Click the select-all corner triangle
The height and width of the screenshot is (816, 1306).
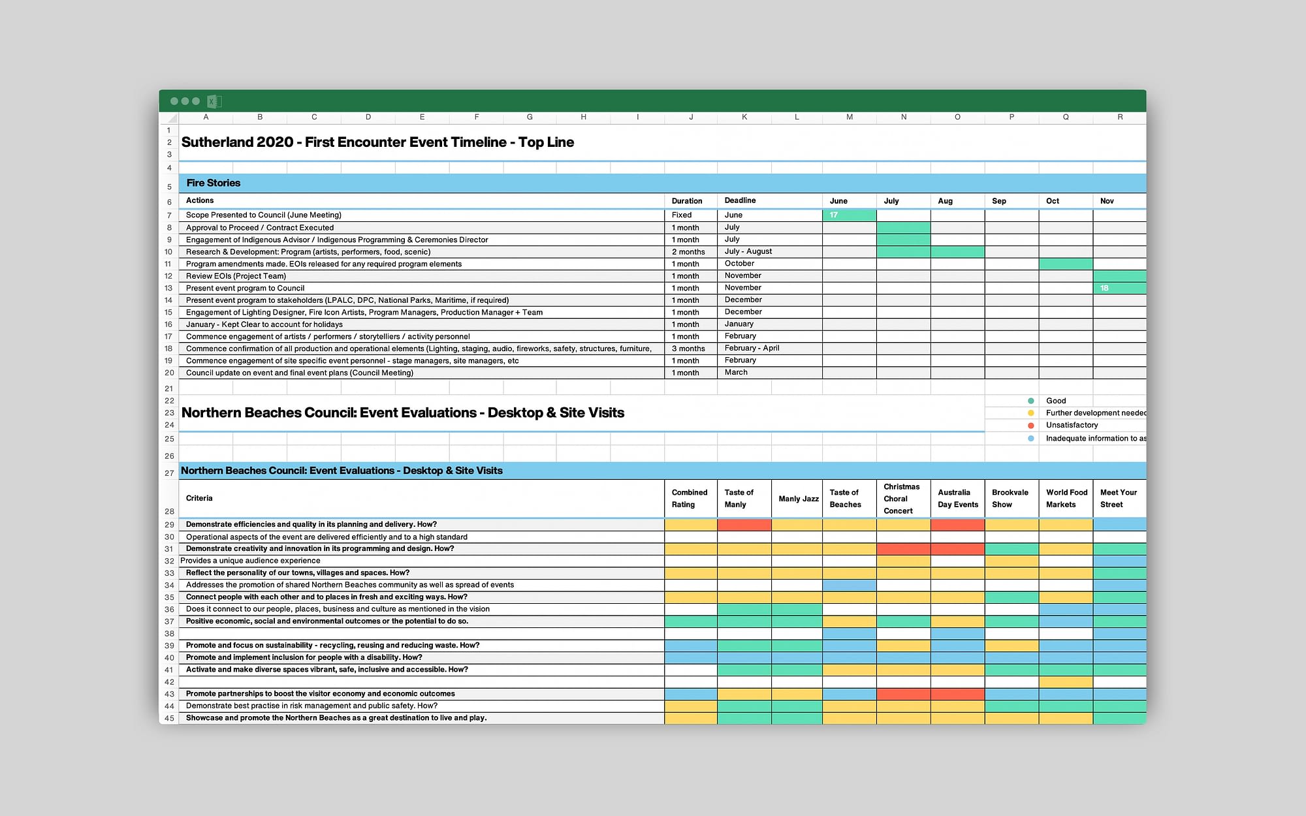(172, 118)
